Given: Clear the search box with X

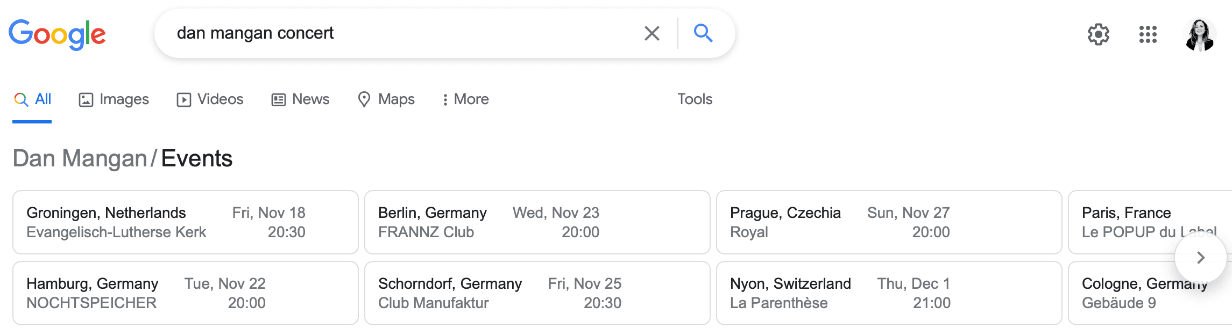Looking at the screenshot, I should pos(652,33).
